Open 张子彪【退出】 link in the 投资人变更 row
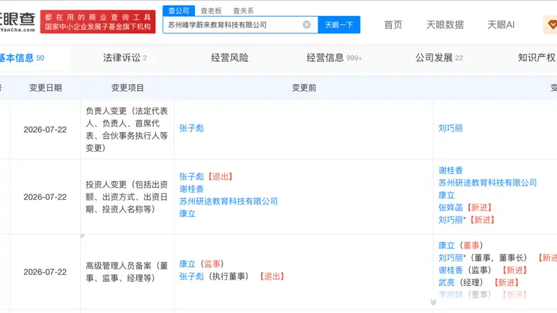This screenshot has width=557, height=313. [191, 177]
